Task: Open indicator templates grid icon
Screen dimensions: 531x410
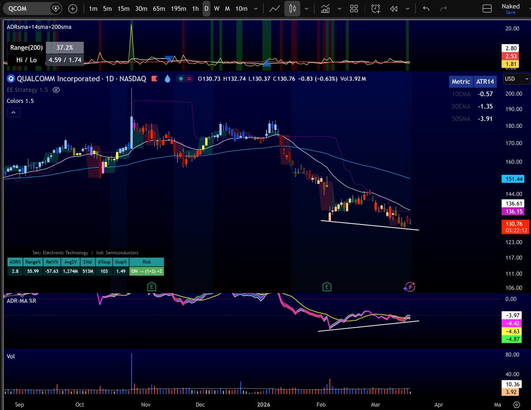Action: [354, 8]
